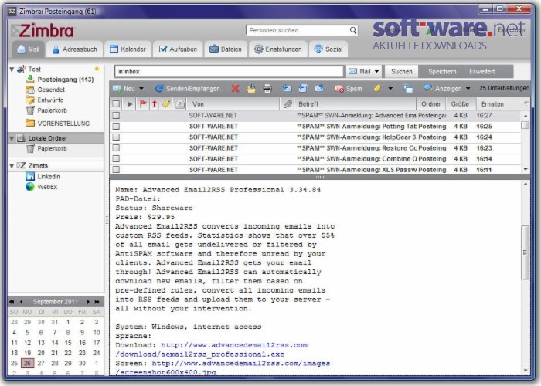Collapse the Zimlets section
The width and height of the screenshot is (541, 386).
(x=12, y=166)
